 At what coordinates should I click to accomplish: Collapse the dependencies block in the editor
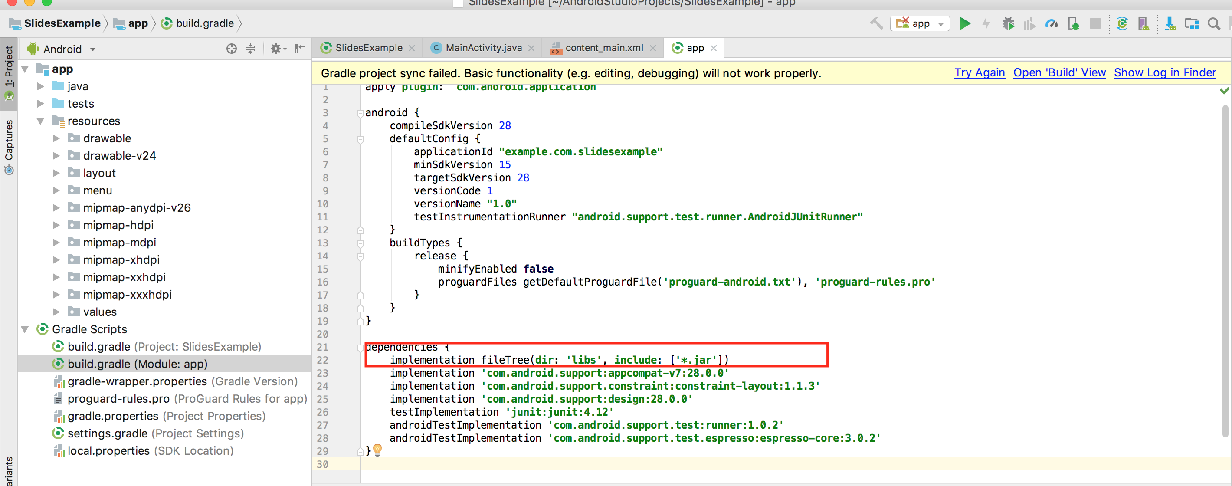point(360,347)
